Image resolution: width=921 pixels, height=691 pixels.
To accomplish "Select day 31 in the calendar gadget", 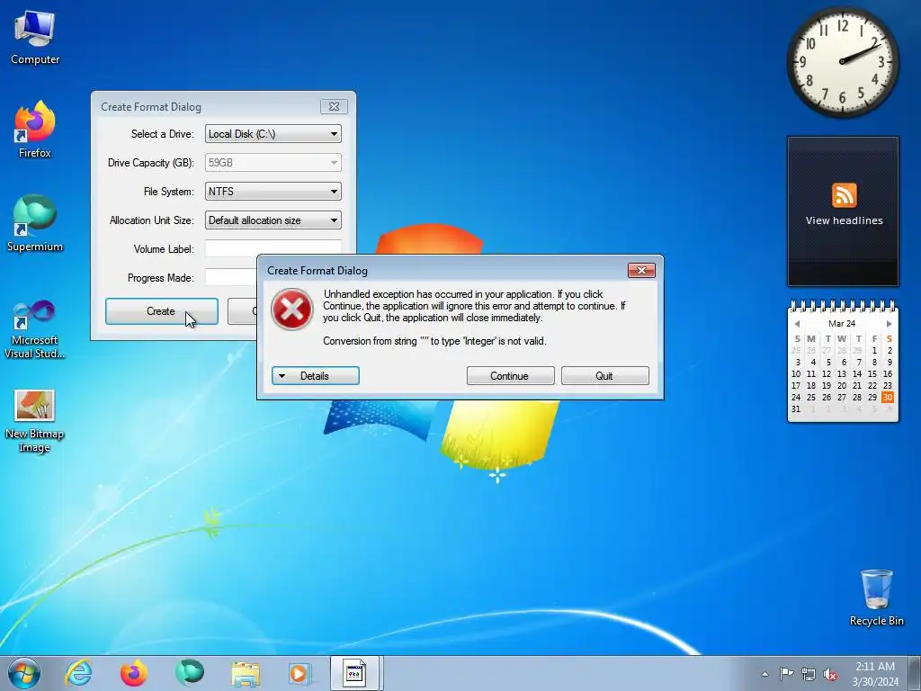I will (796, 409).
